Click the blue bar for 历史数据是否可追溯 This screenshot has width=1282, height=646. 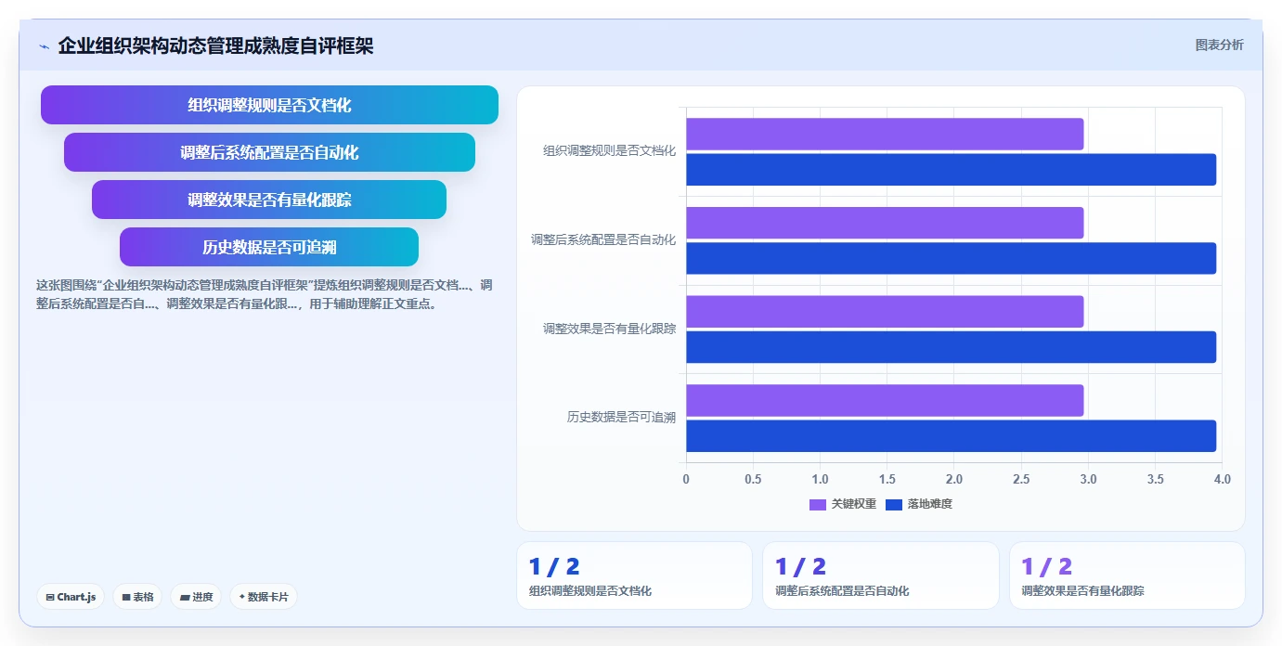(x=952, y=436)
